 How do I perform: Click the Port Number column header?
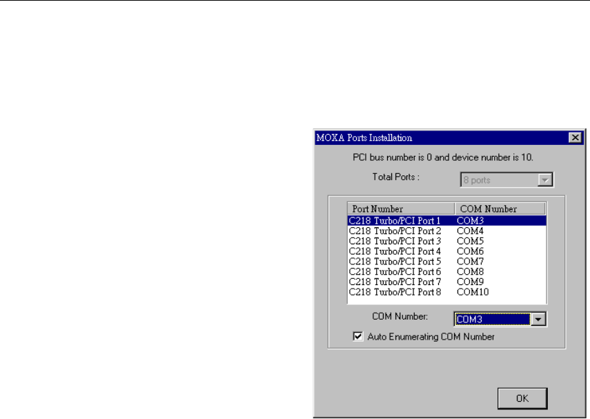[x=401, y=209]
